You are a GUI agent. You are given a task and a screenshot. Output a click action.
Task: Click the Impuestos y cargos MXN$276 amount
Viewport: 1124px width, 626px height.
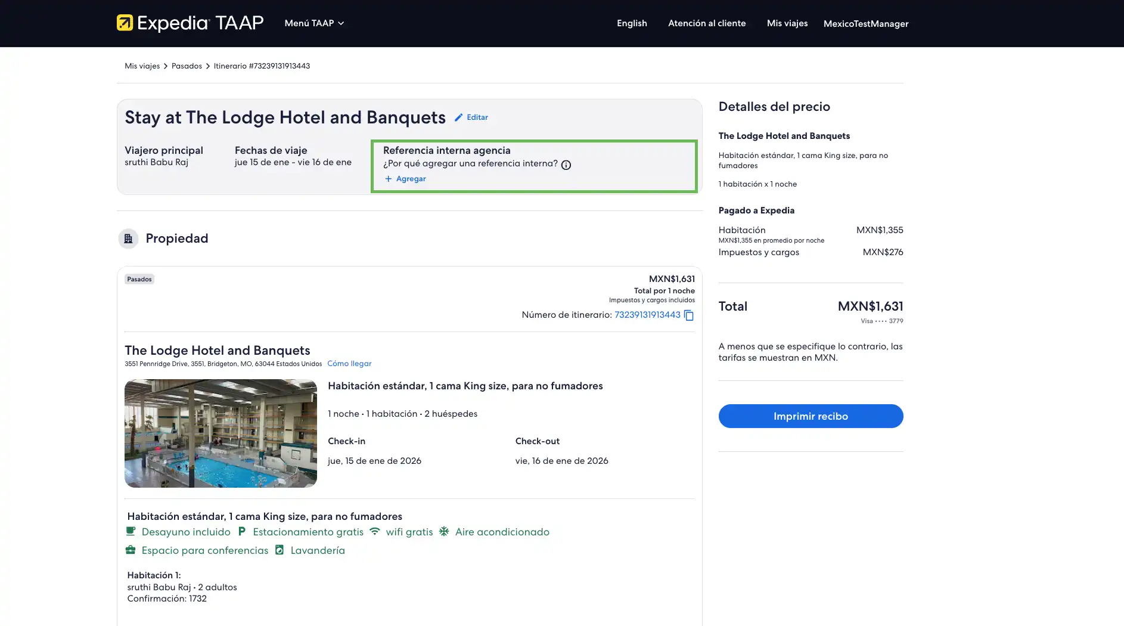pyautogui.click(x=883, y=252)
